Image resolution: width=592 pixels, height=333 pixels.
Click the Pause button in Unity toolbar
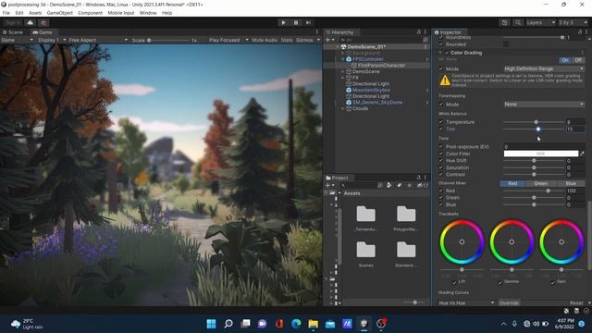296,22
